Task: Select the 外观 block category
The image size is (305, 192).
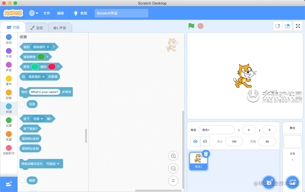Action: point(9,53)
